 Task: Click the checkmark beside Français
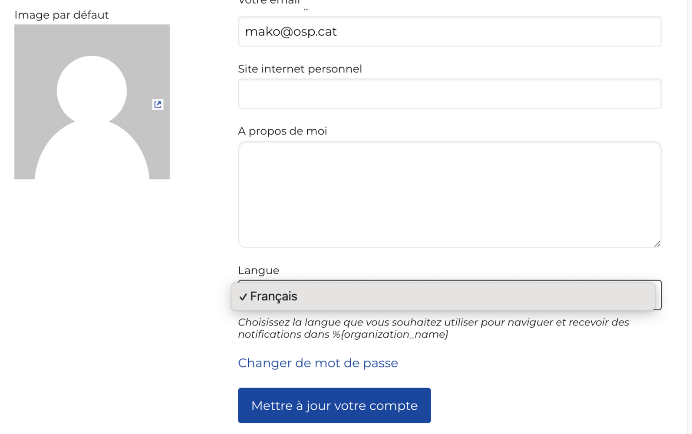243,297
